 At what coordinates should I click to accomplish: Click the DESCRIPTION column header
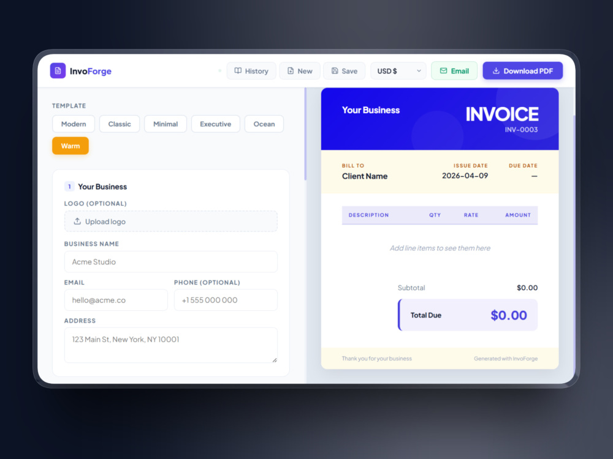pos(368,215)
